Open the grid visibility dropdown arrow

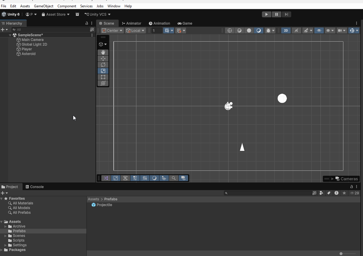(172, 30)
